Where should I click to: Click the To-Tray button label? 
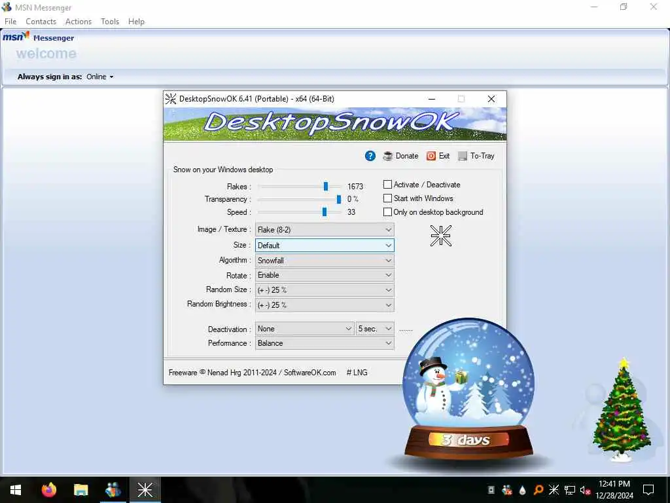click(482, 156)
